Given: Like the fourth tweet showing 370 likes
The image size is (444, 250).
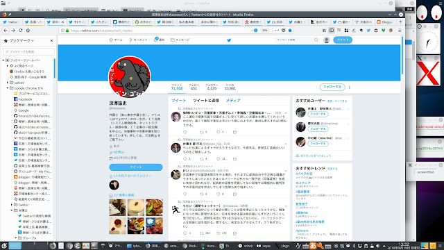Looking at the screenshot, I should pos(219,233).
